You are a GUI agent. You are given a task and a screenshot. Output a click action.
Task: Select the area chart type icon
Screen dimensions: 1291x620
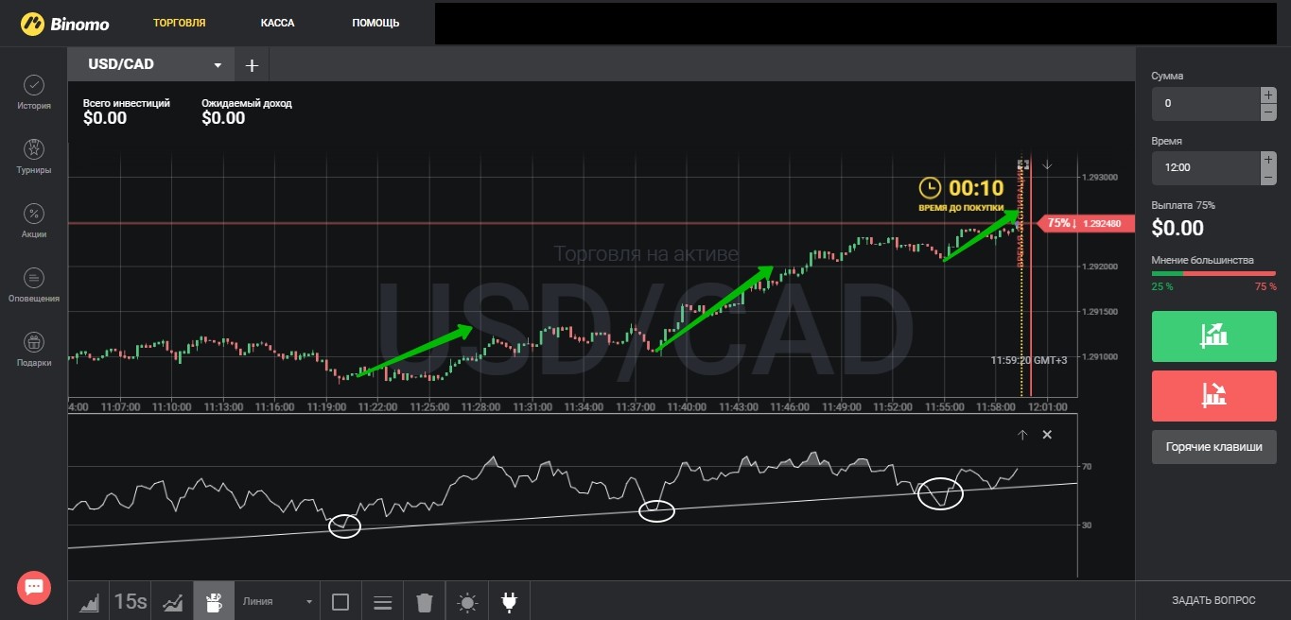[x=90, y=602]
